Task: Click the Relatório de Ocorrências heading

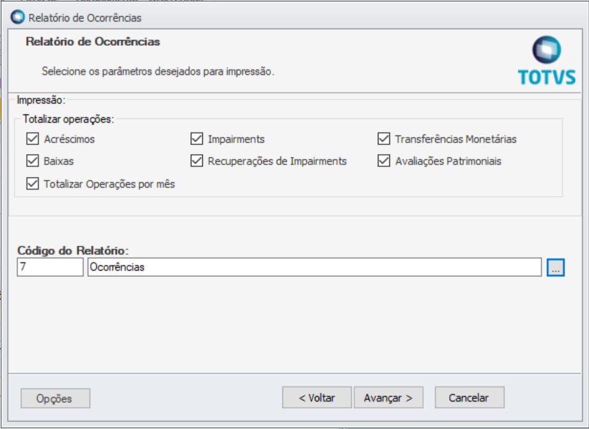Action: (x=93, y=41)
